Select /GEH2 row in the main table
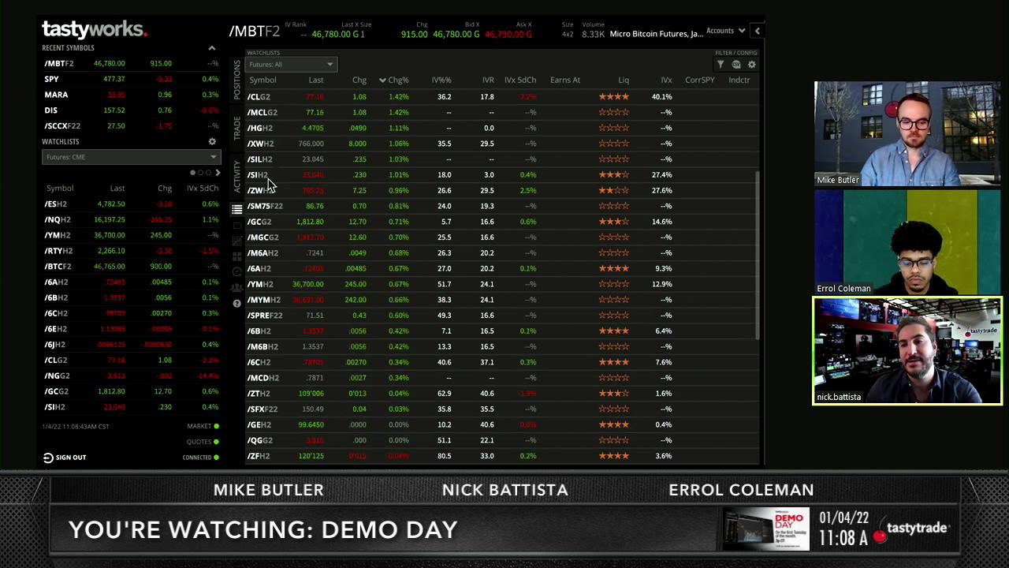 pyautogui.click(x=501, y=424)
